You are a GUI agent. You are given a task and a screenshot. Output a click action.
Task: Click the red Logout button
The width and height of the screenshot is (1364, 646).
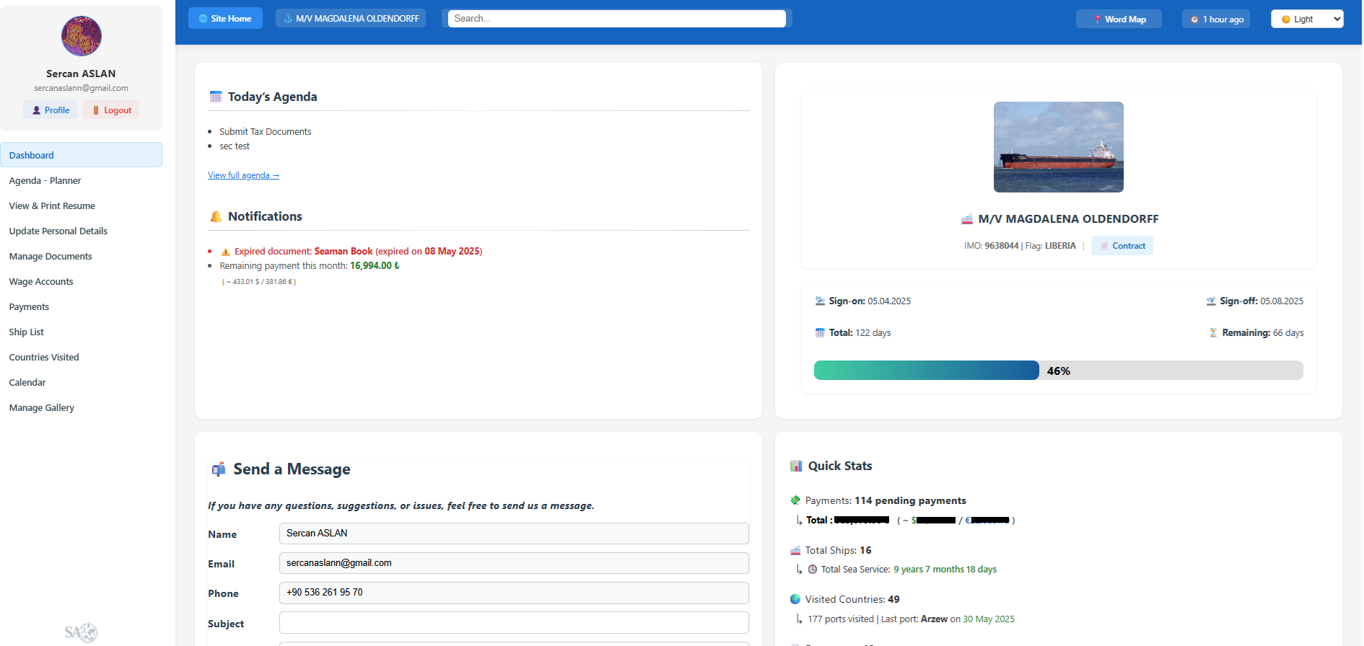click(x=110, y=110)
